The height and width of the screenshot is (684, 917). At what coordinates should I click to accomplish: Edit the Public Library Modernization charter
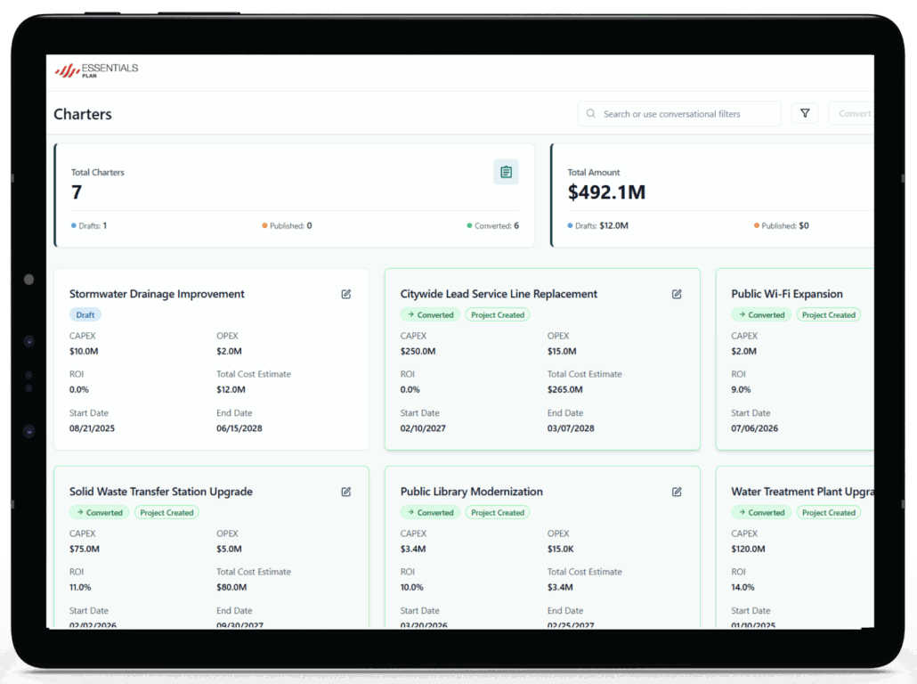pos(677,492)
